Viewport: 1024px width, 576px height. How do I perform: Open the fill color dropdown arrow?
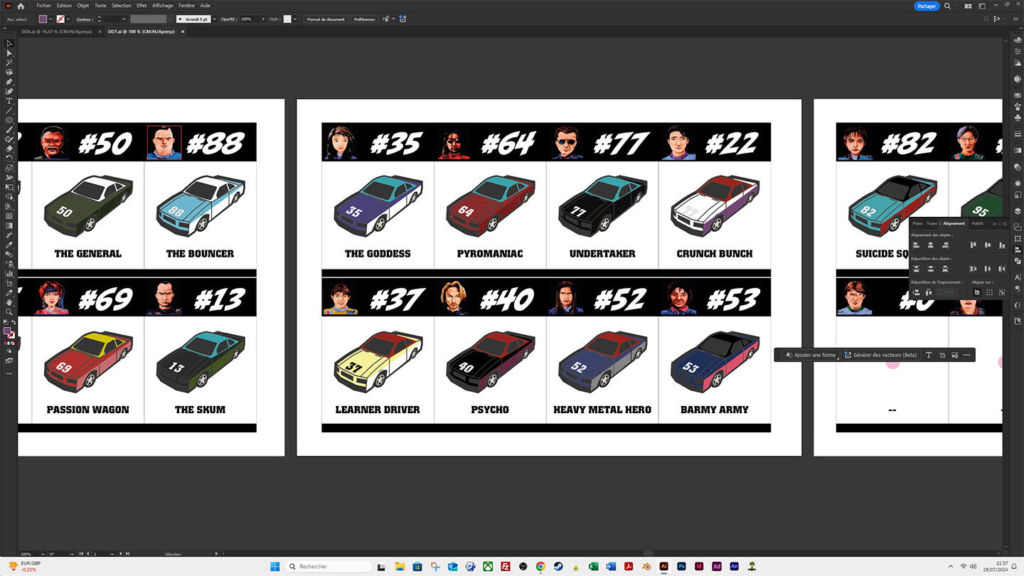(x=51, y=19)
